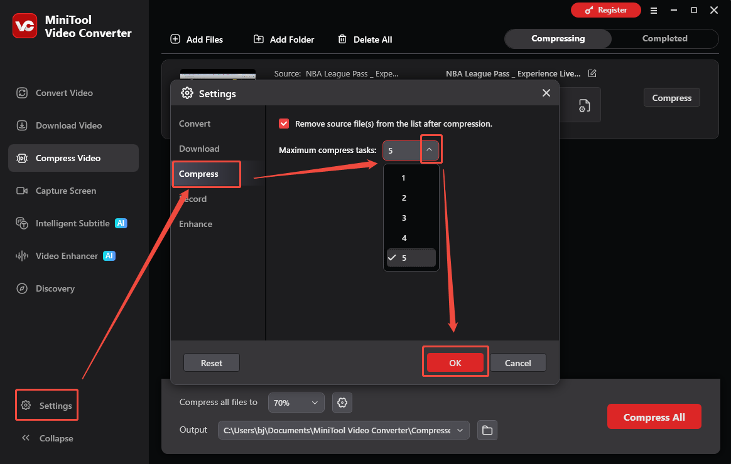Click the Reset button
The image size is (731, 464).
(212, 362)
